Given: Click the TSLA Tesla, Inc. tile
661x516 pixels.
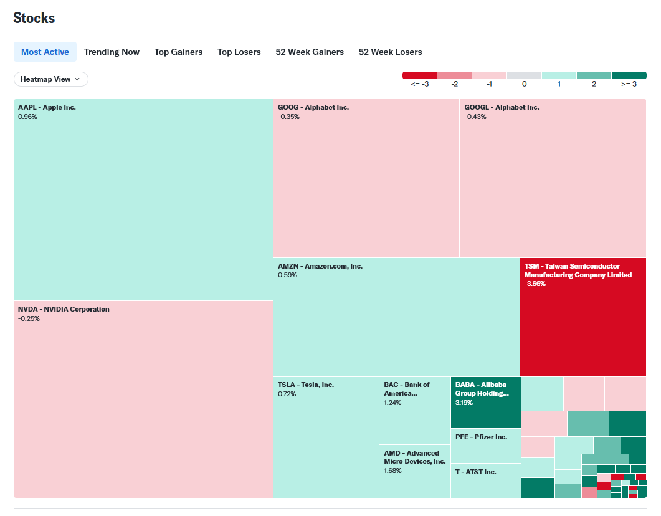Looking at the screenshot, I should (326, 437).
